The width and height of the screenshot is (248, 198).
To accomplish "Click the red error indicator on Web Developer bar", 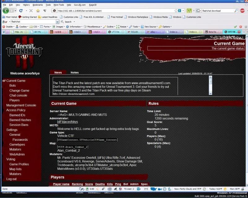I will [241, 27].
